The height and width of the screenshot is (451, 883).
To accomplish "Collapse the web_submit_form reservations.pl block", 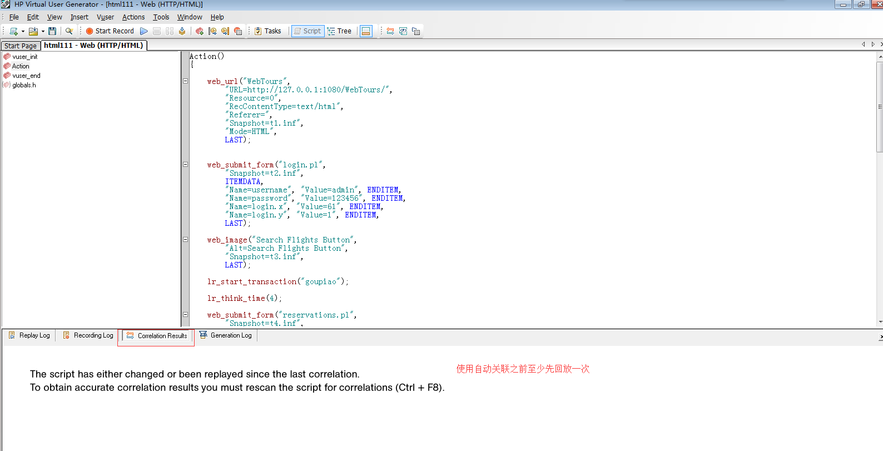I will click(x=185, y=315).
